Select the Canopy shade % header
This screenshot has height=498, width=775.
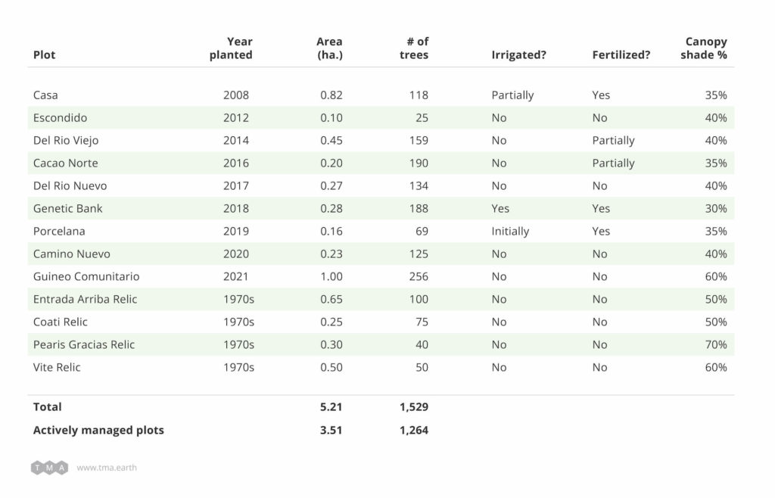pyautogui.click(x=705, y=48)
